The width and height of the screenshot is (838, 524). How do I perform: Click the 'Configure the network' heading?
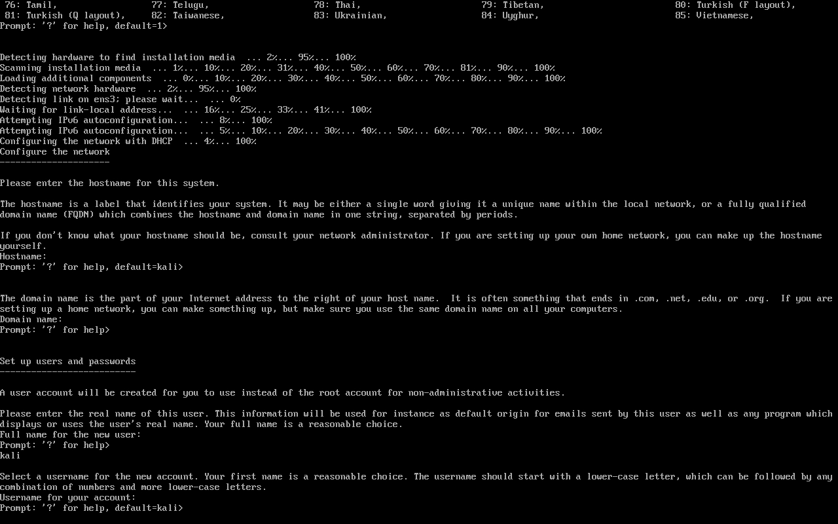(x=55, y=152)
